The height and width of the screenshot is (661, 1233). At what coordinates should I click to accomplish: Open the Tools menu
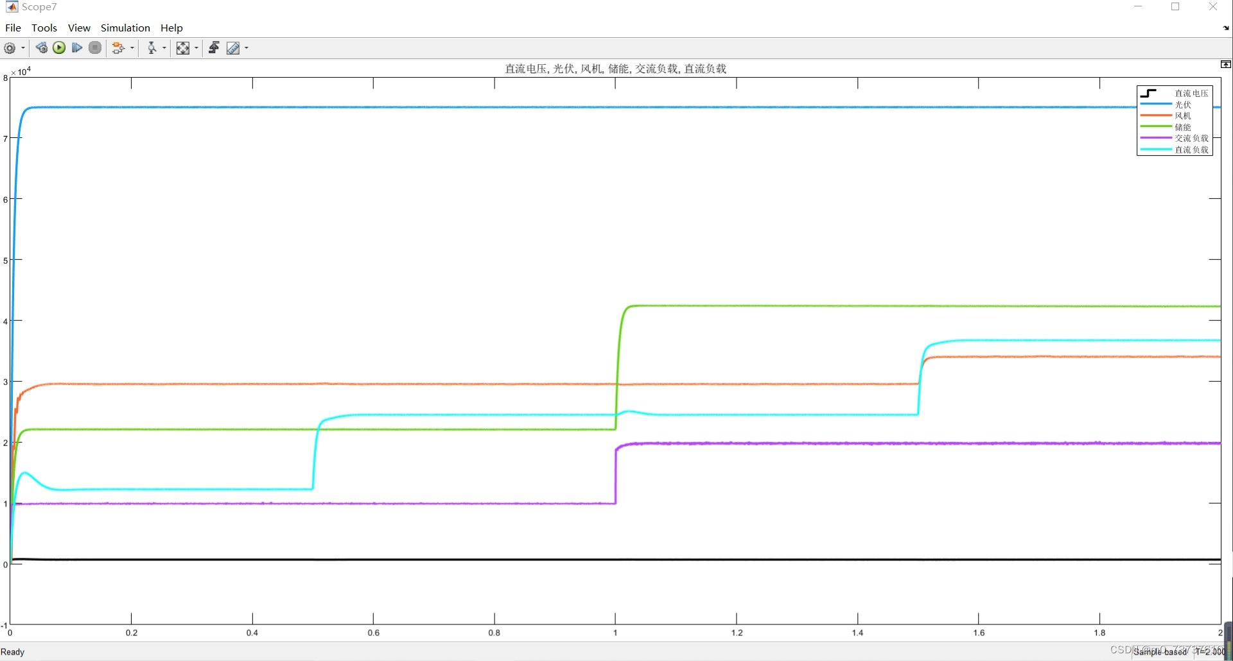44,28
